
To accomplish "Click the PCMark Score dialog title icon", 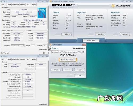I will (x=51, y=45).
